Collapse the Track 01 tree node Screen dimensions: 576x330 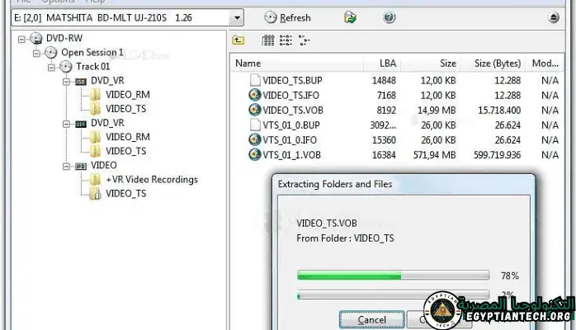50,66
